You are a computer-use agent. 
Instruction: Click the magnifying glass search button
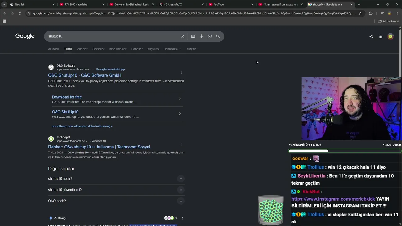218,36
